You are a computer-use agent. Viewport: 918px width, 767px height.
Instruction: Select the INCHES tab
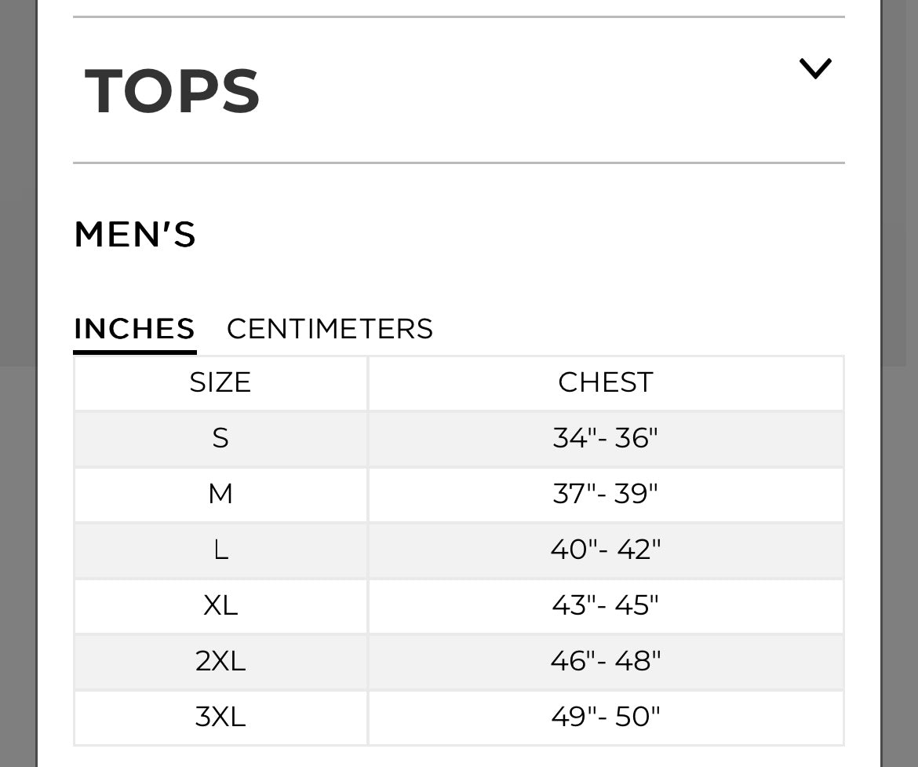click(x=134, y=328)
